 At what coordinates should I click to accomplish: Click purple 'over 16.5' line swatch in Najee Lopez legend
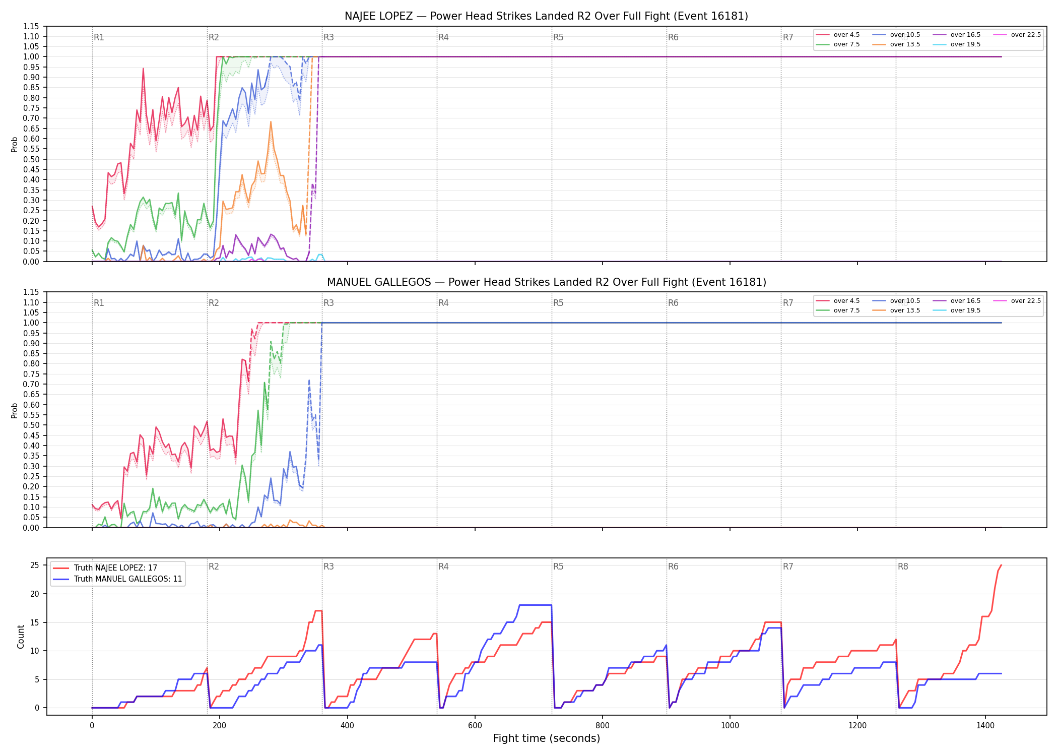pyautogui.click(x=939, y=35)
